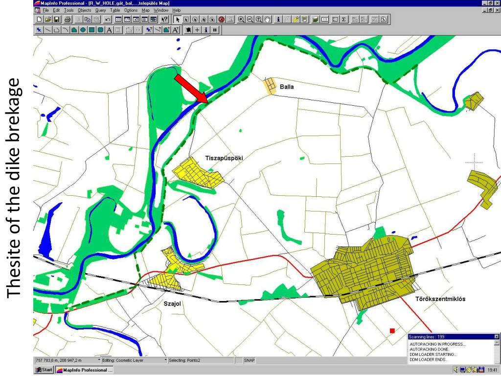This screenshot has height=376, width=501.
Task: Select the Arc drawing tool
Action: [x=65, y=30]
